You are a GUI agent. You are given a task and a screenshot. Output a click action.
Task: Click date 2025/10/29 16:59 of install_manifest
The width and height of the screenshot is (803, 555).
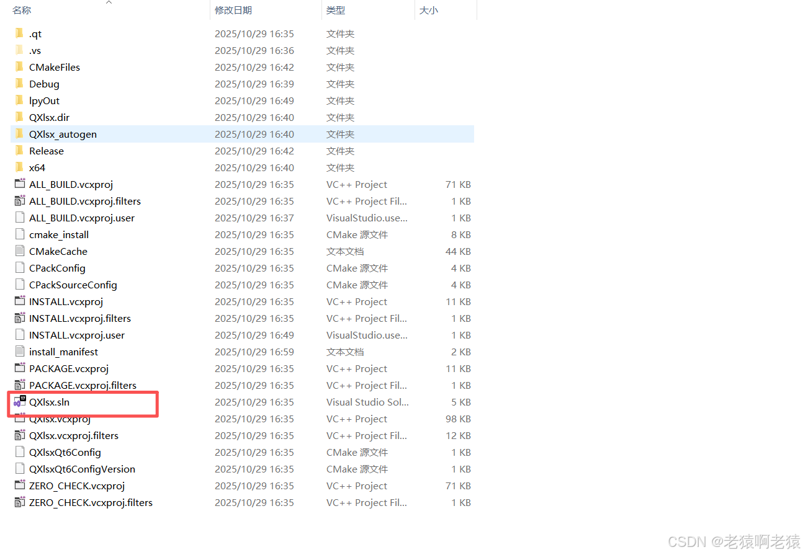[x=254, y=352]
